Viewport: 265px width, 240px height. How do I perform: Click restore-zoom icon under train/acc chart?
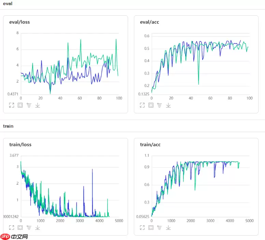pos(151,227)
